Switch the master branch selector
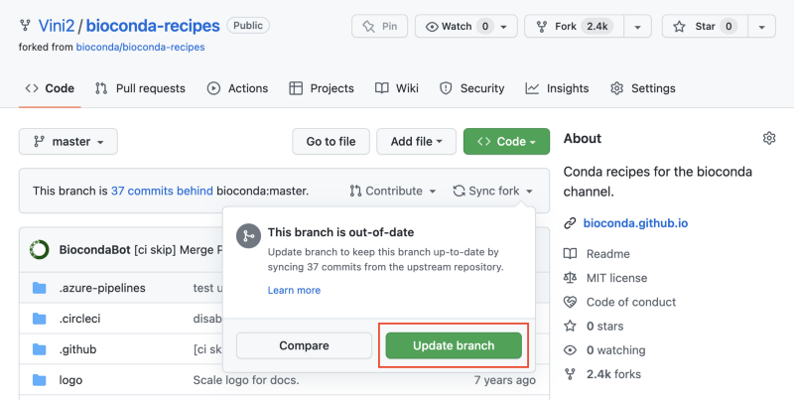Image resolution: width=794 pixels, height=400 pixels. (68, 141)
